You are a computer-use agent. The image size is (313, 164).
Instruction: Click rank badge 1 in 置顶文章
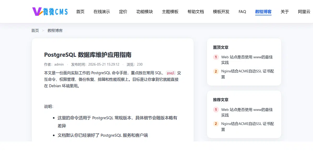point(216,57)
